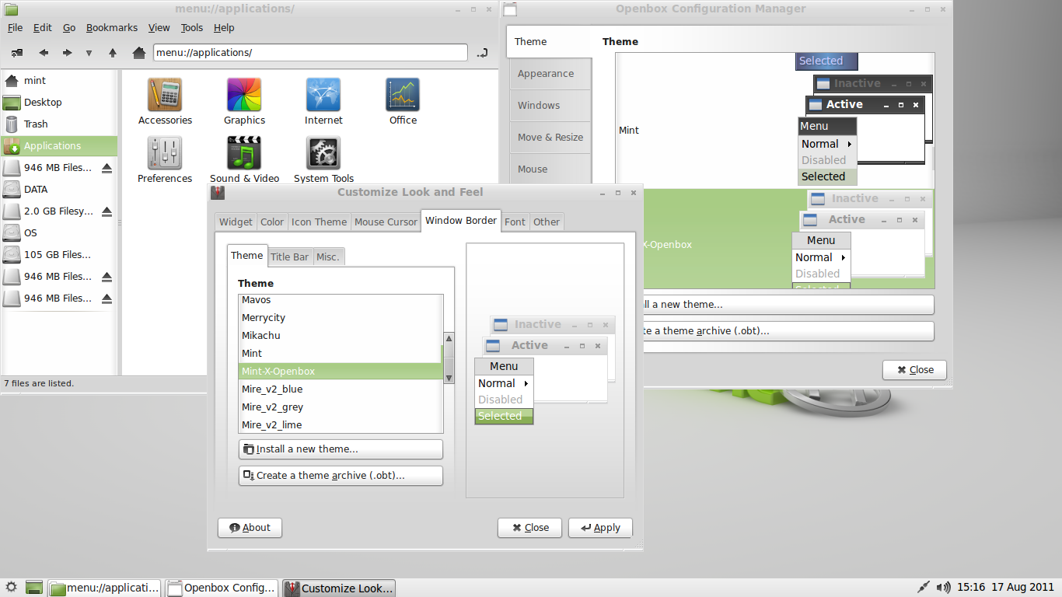The width and height of the screenshot is (1062, 597).
Task: Open the Bookmarks menu
Action: pyautogui.click(x=111, y=27)
